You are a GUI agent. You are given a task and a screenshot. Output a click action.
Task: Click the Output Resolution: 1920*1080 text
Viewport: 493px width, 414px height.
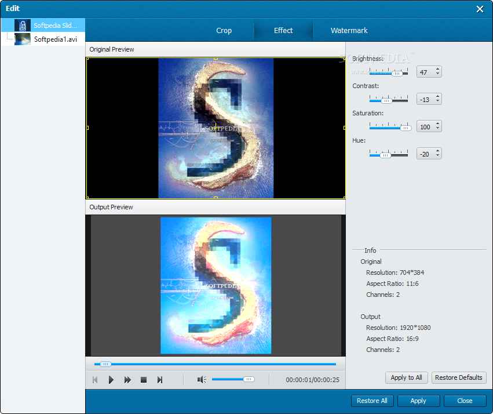[398, 328]
